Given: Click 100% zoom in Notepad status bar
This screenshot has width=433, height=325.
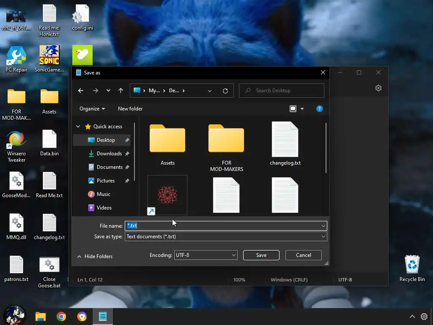Looking at the screenshot, I should pyautogui.click(x=239, y=280).
